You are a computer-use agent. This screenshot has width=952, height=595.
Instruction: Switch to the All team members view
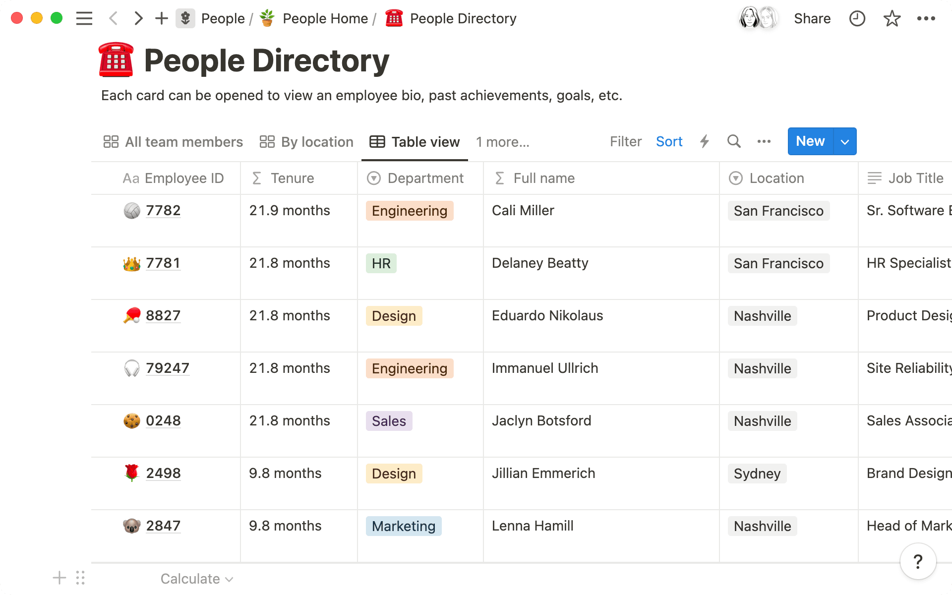pyautogui.click(x=183, y=142)
